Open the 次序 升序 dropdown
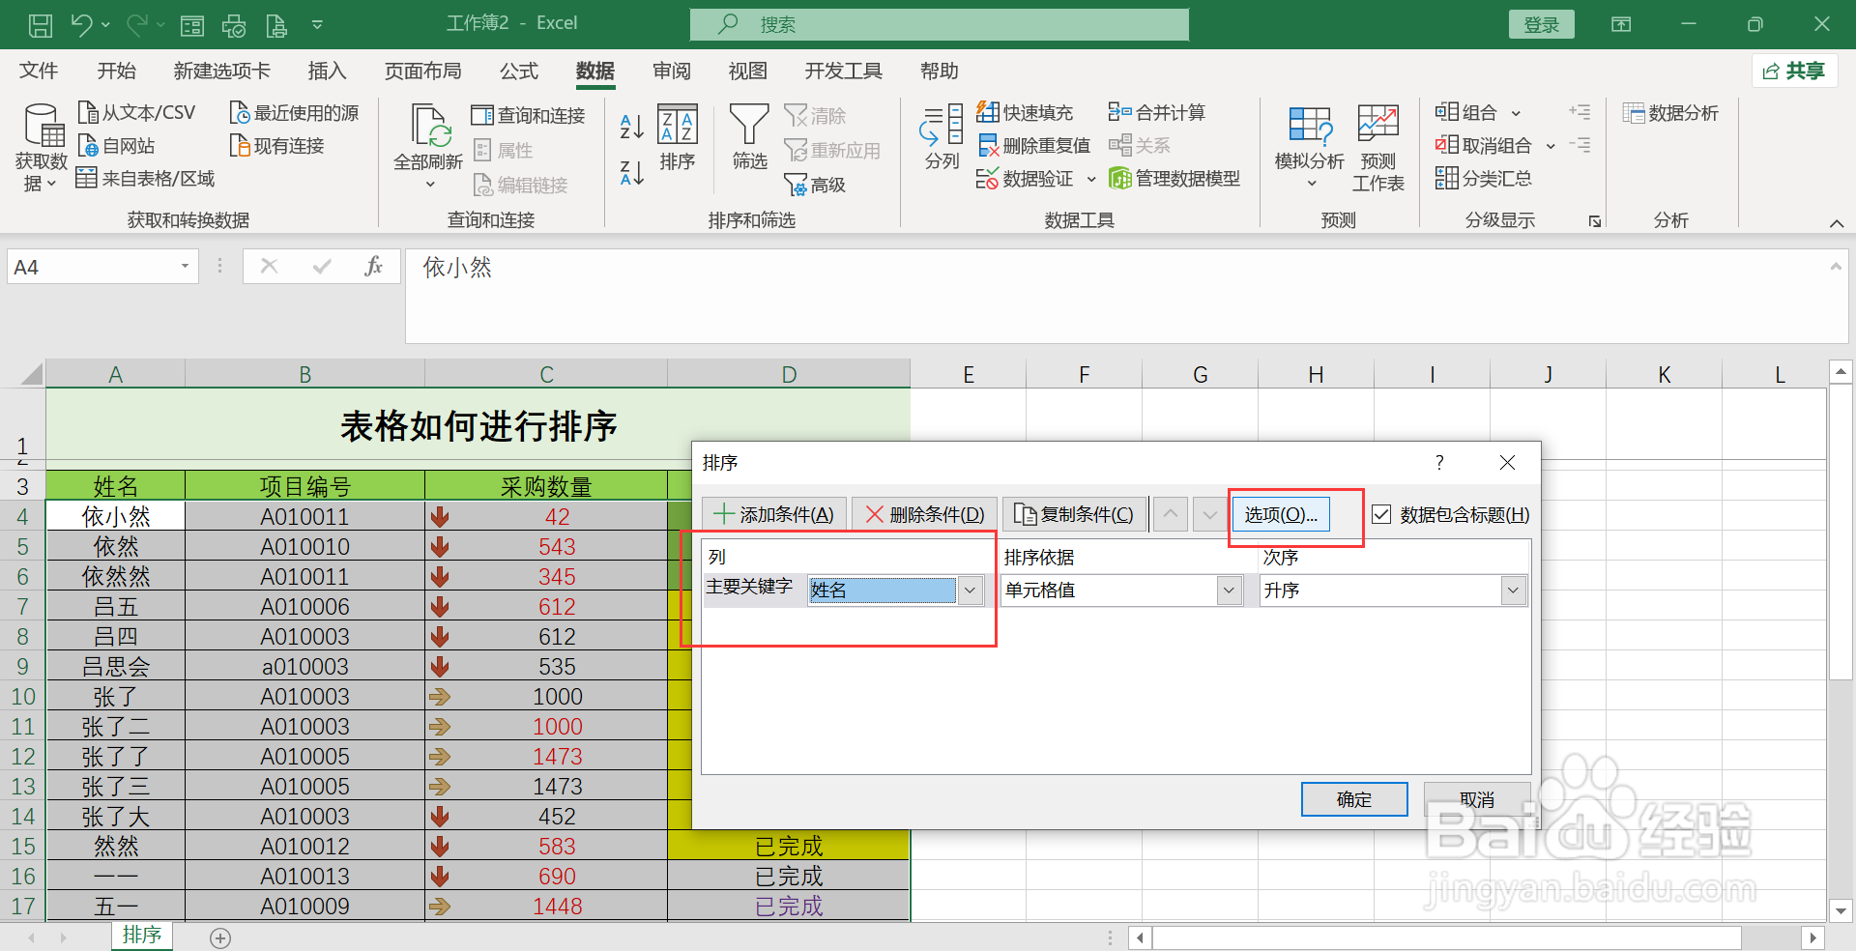The width and height of the screenshot is (1856, 951). [1515, 590]
